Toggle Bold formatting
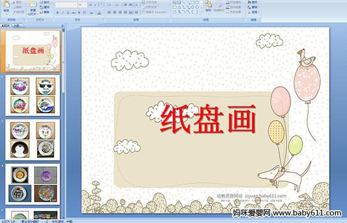 (57, 13)
